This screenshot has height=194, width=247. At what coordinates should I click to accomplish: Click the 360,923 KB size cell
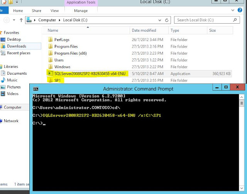221,74
